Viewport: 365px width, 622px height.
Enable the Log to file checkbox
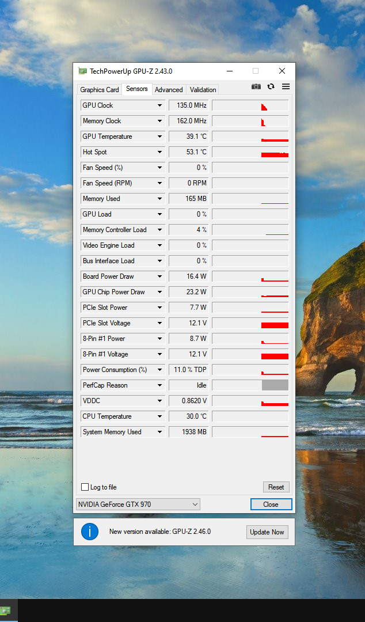click(85, 487)
